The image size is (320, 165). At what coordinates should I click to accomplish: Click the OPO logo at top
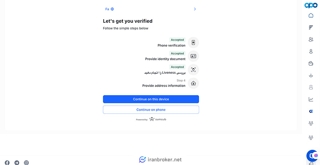pyautogui.click(x=311, y=5)
